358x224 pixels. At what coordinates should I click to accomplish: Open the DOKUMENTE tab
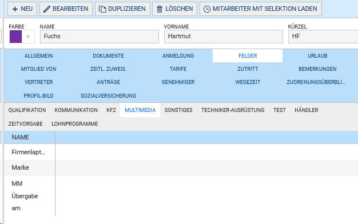pyautogui.click(x=108, y=56)
